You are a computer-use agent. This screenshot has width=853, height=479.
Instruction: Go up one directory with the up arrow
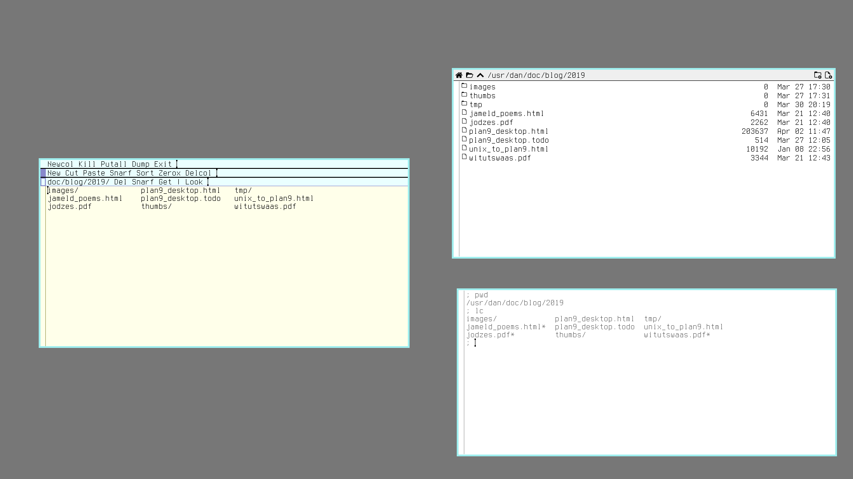[480, 75]
